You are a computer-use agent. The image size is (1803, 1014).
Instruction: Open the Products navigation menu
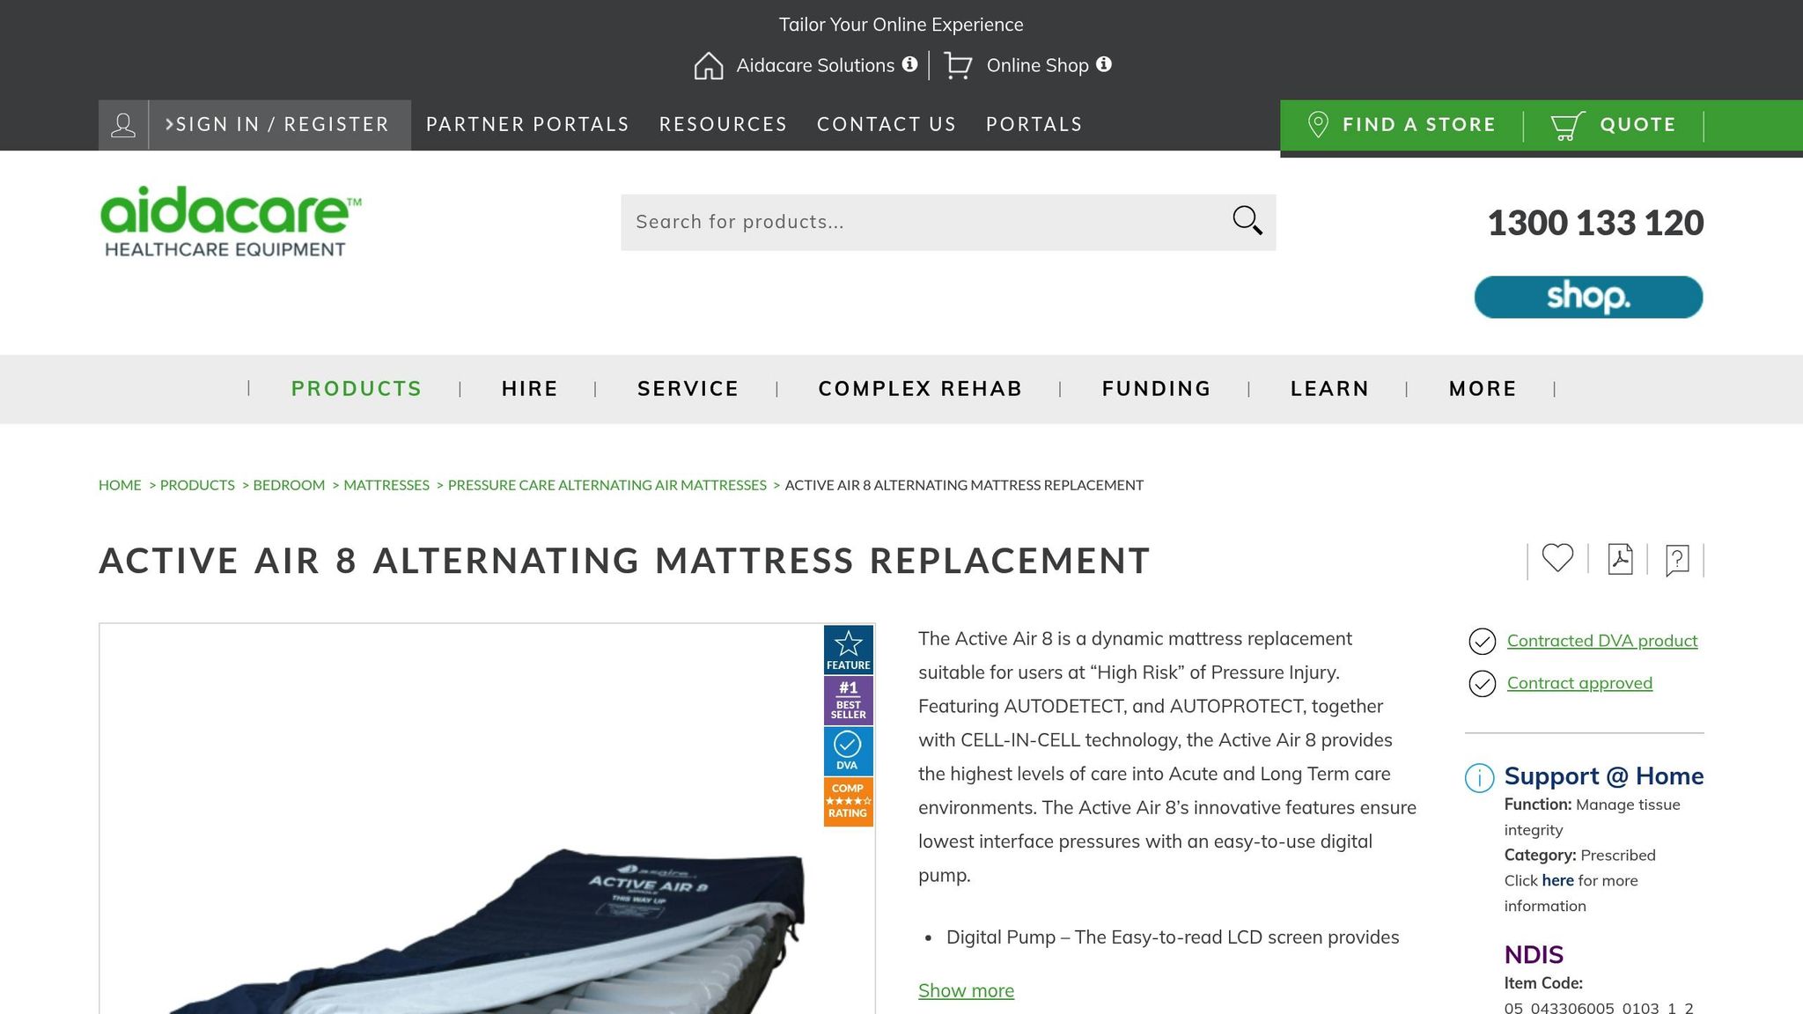tap(357, 389)
